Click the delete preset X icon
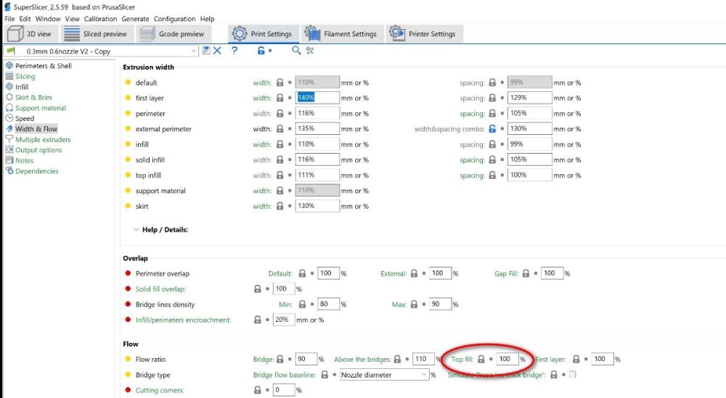The height and width of the screenshot is (398, 726). tap(217, 51)
